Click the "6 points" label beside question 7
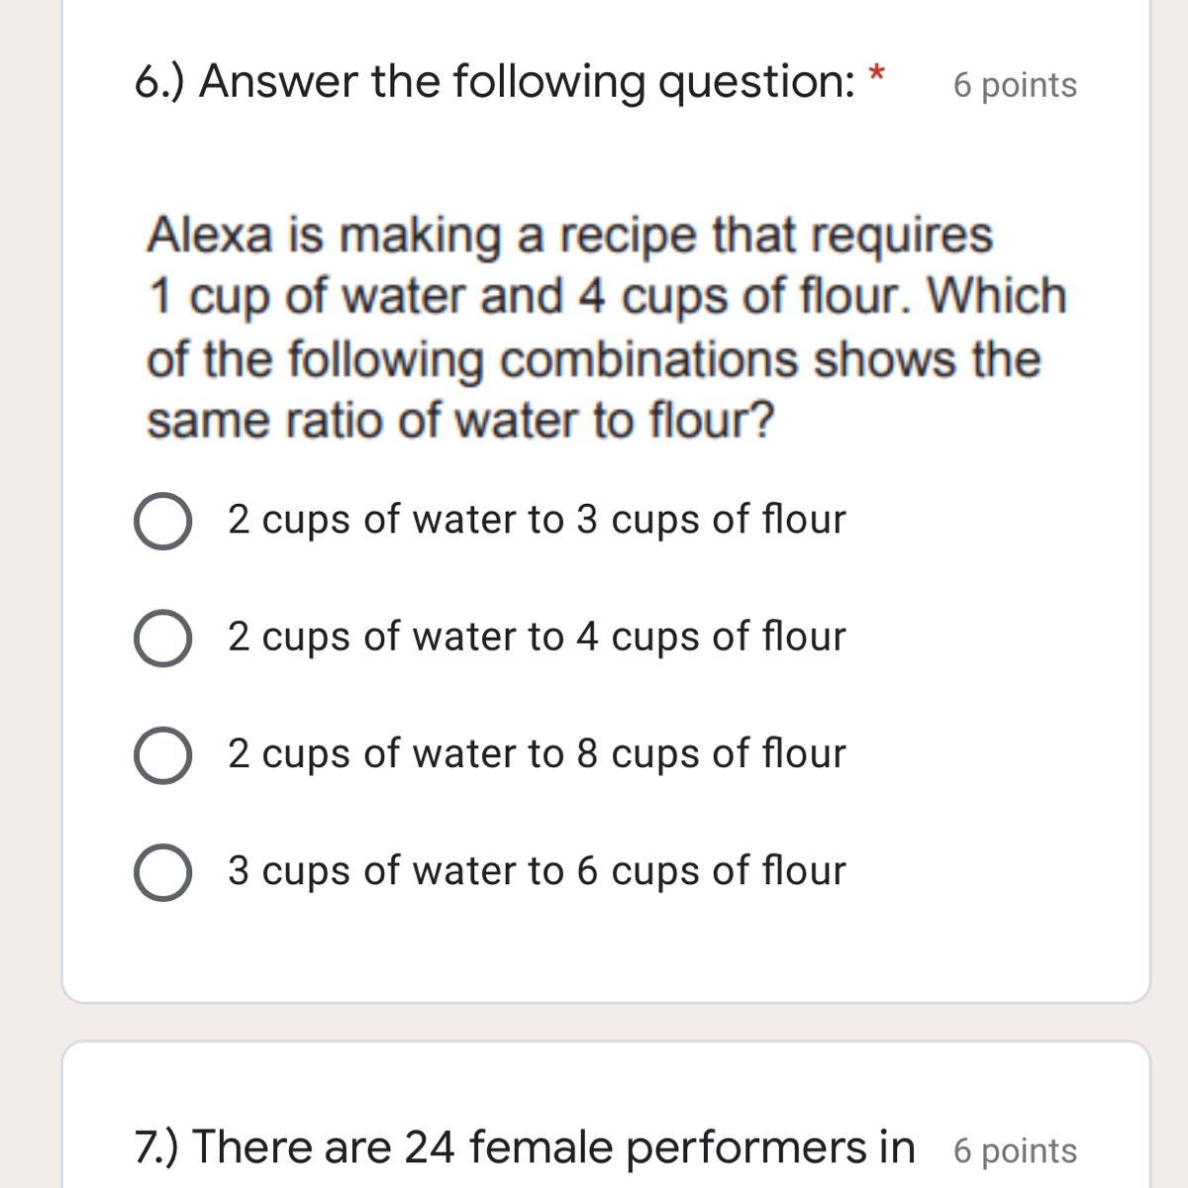This screenshot has width=1188, height=1188. (x=1015, y=1151)
